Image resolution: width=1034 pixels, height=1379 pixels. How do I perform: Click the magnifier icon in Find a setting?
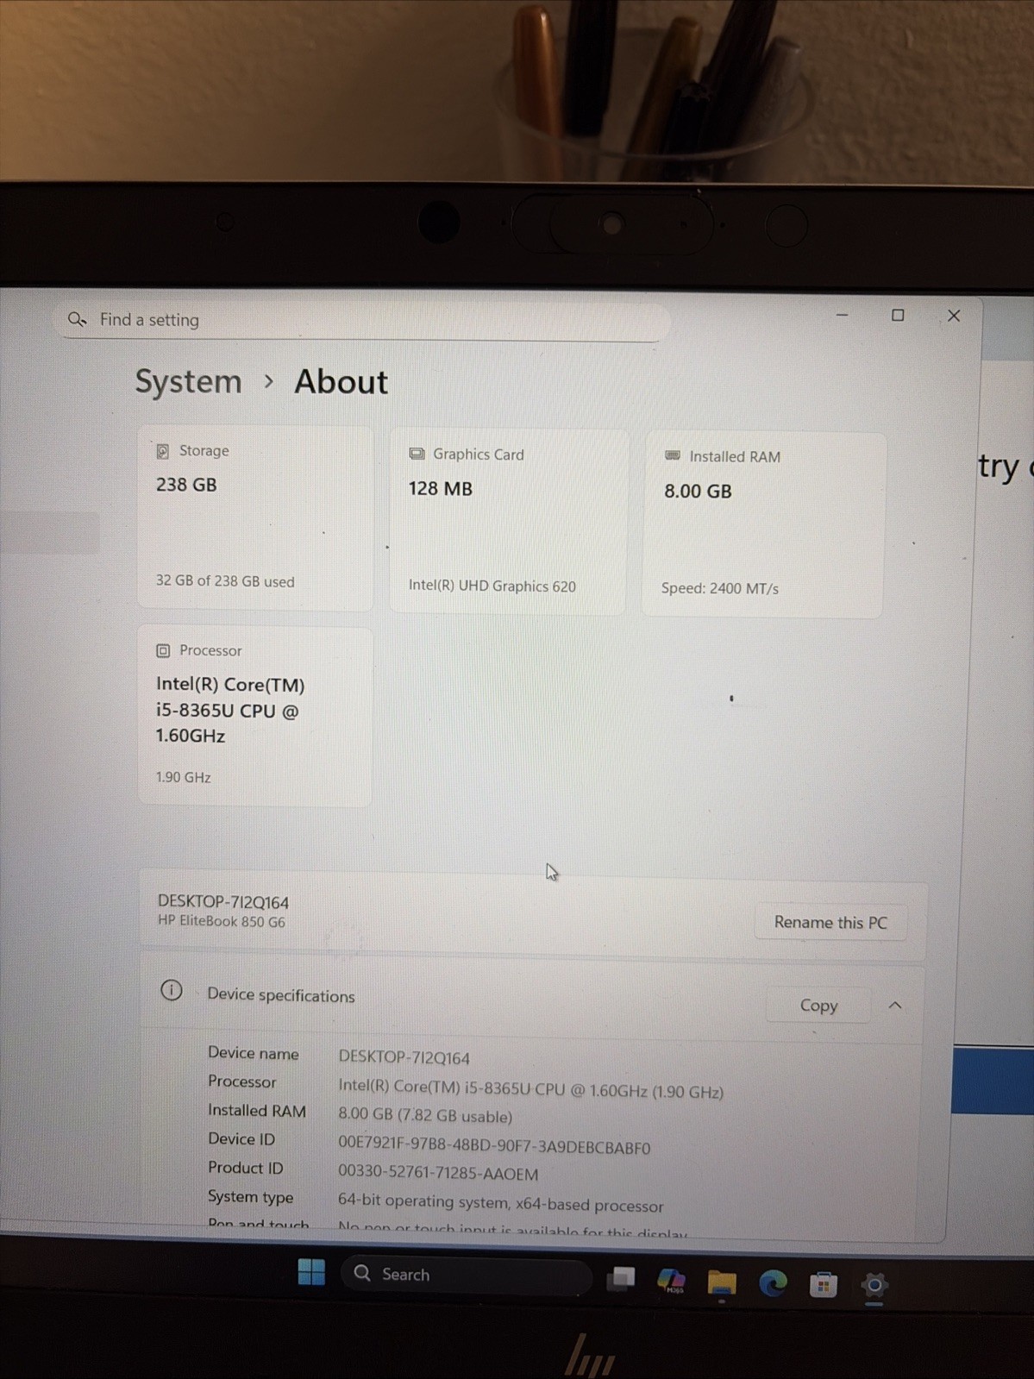(x=77, y=320)
